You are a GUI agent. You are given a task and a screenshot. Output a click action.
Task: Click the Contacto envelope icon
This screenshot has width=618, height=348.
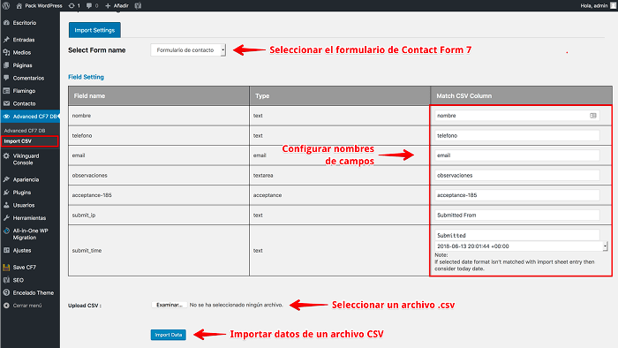tap(6, 103)
